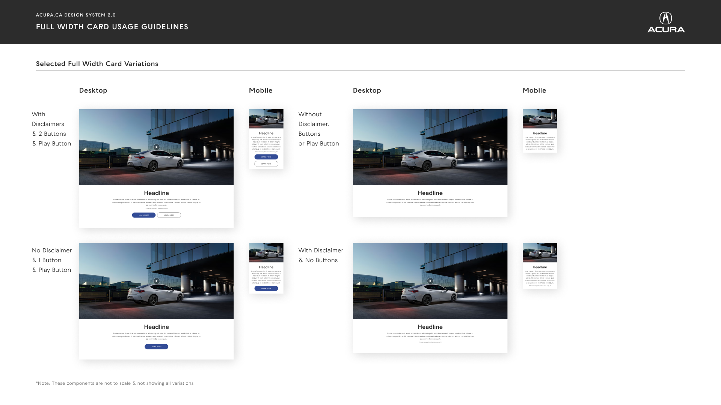Select 'Acura.ca Design System 2.0' header text
Viewport: 721px width, 405px height.
(x=76, y=15)
